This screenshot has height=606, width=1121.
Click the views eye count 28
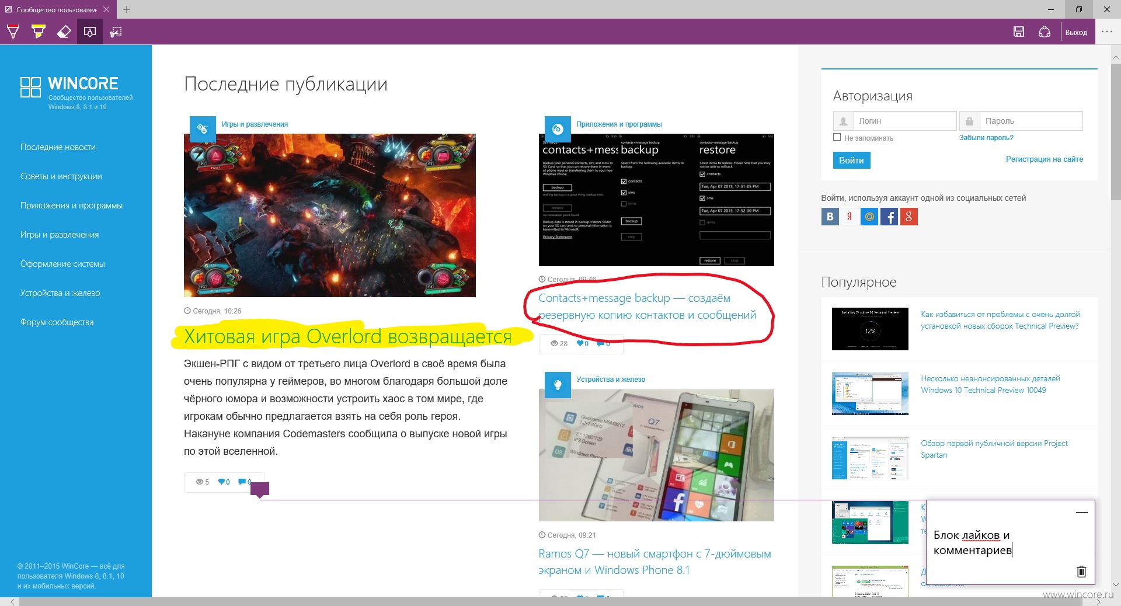point(559,343)
